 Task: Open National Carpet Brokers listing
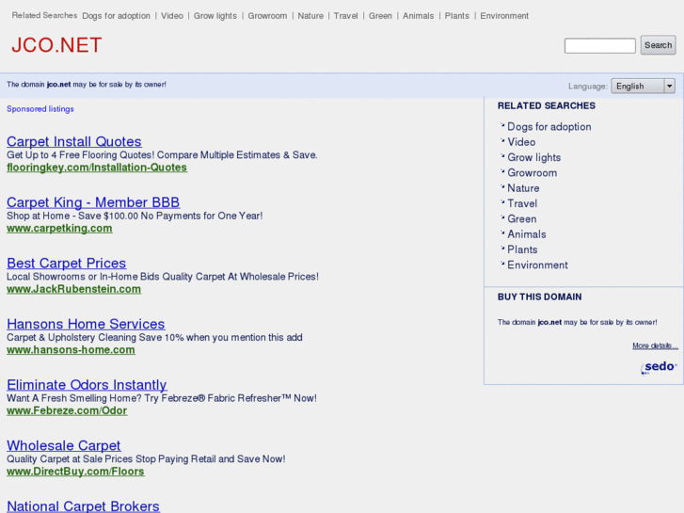[x=84, y=506]
